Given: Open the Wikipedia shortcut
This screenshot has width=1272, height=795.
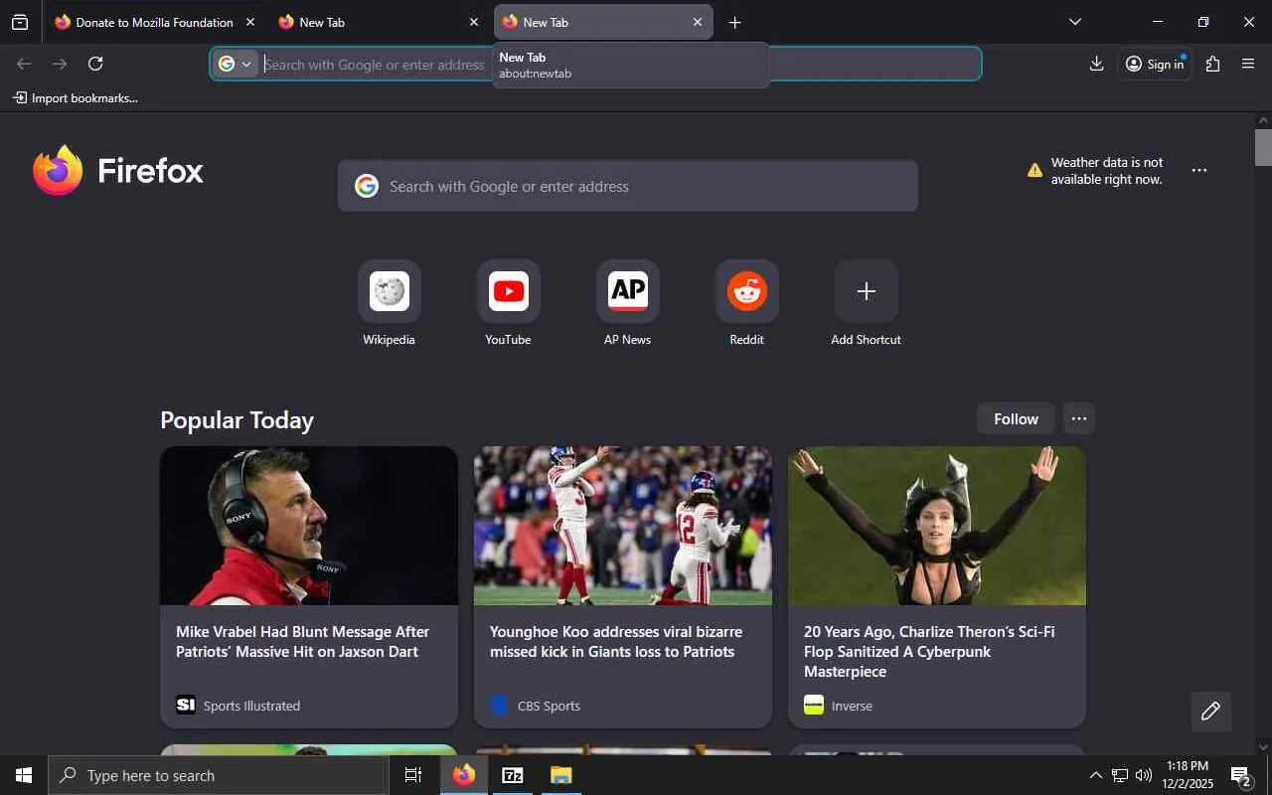Looking at the screenshot, I should [389, 303].
